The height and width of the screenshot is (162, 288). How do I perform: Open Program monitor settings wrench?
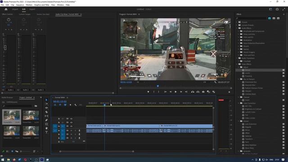pos(215,82)
